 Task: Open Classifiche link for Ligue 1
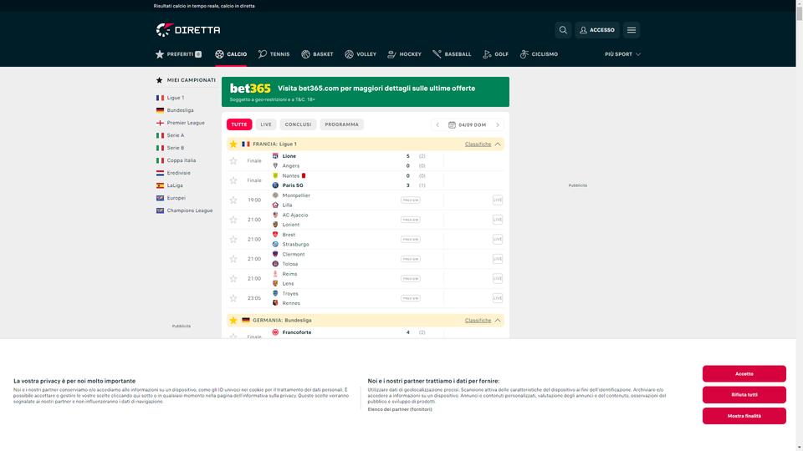pyautogui.click(x=478, y=144)
